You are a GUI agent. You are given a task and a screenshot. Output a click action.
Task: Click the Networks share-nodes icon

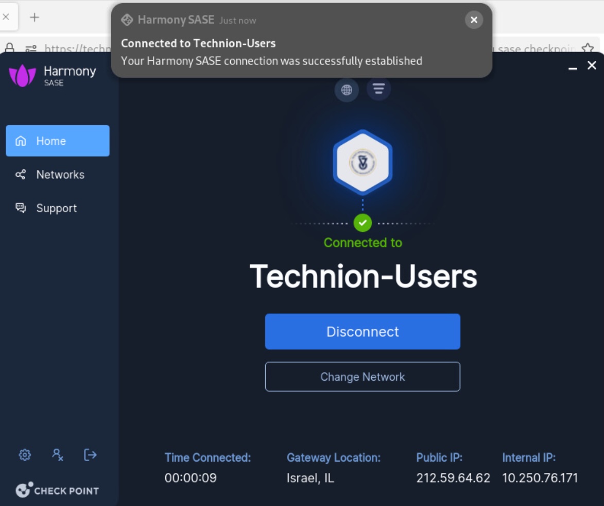tap(21, 175)
